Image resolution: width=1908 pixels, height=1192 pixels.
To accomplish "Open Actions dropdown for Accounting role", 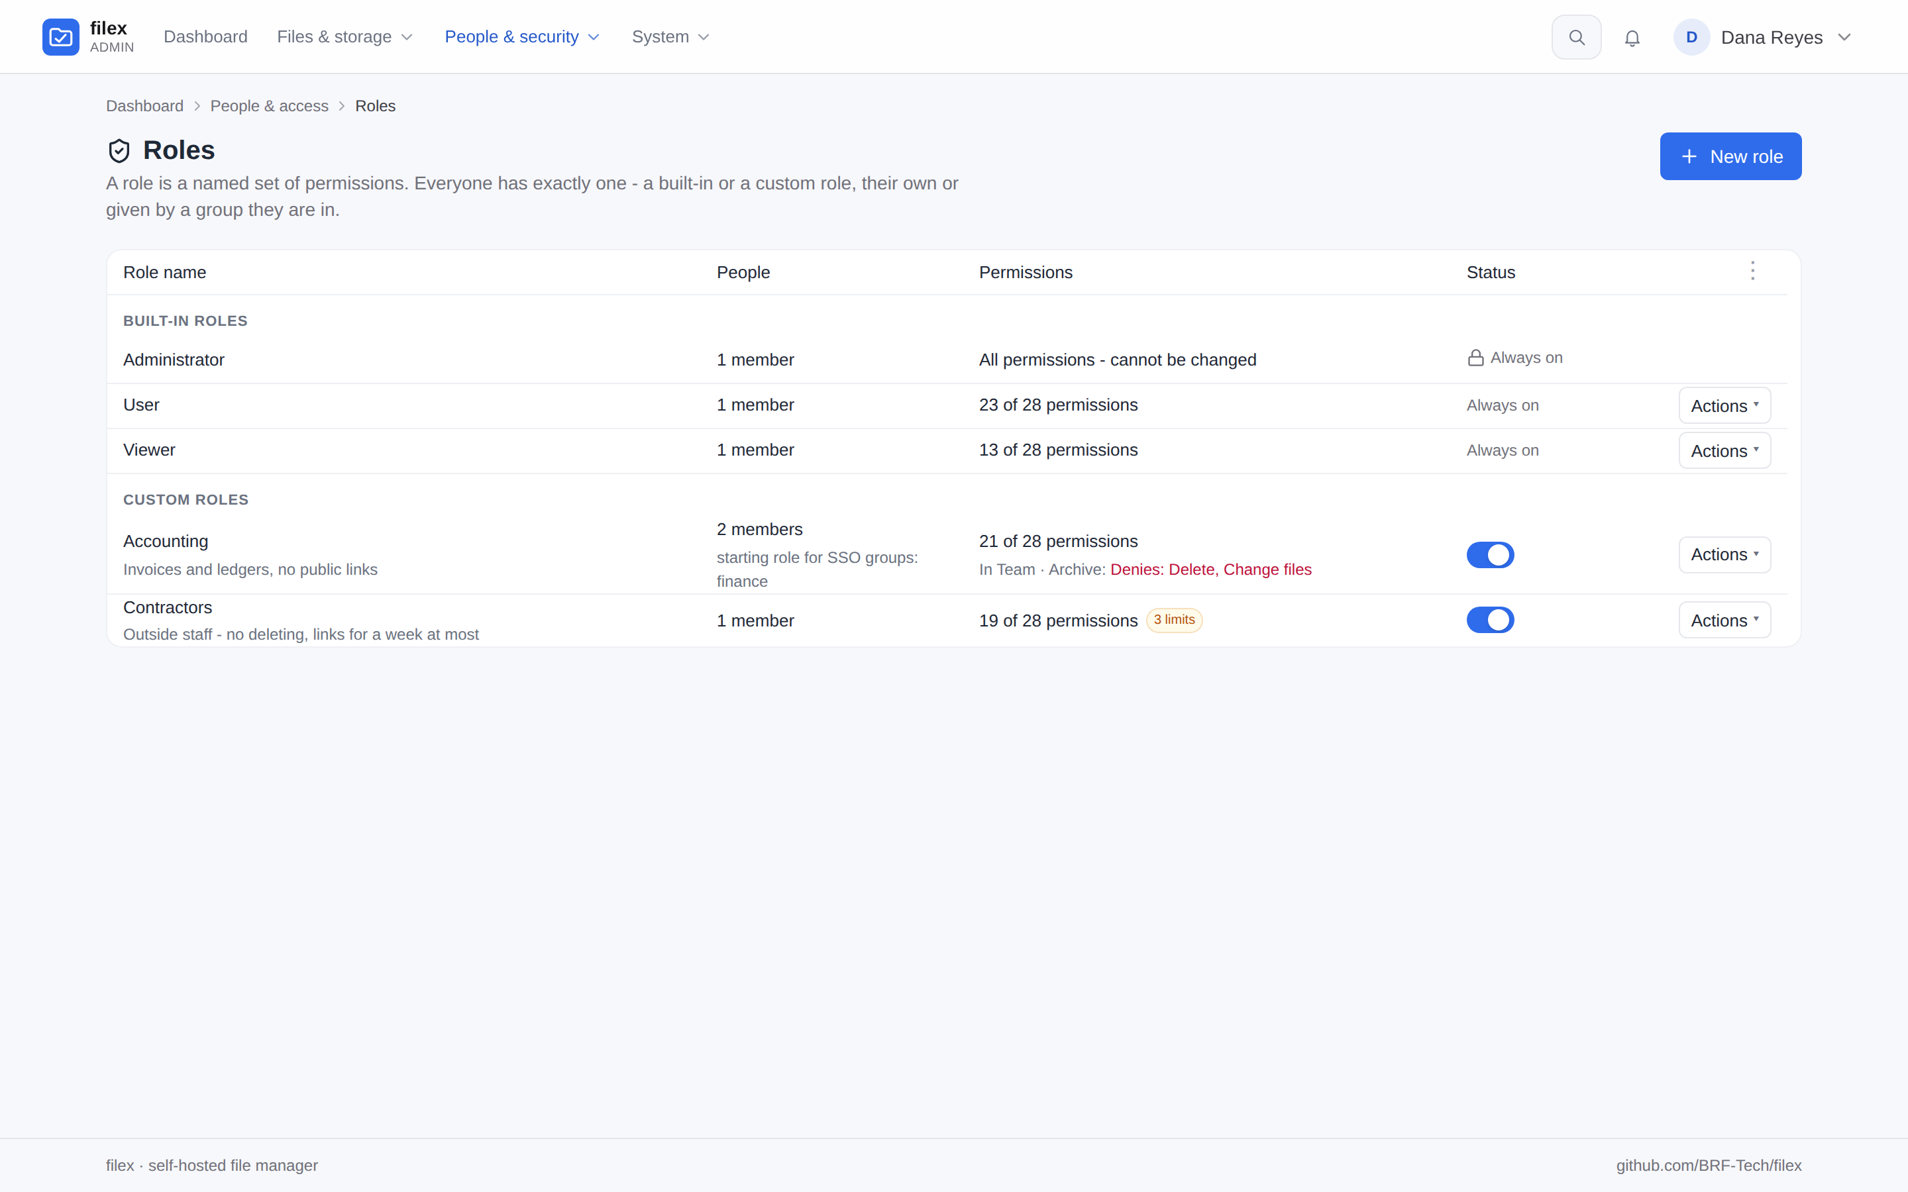I will 1724,555.
